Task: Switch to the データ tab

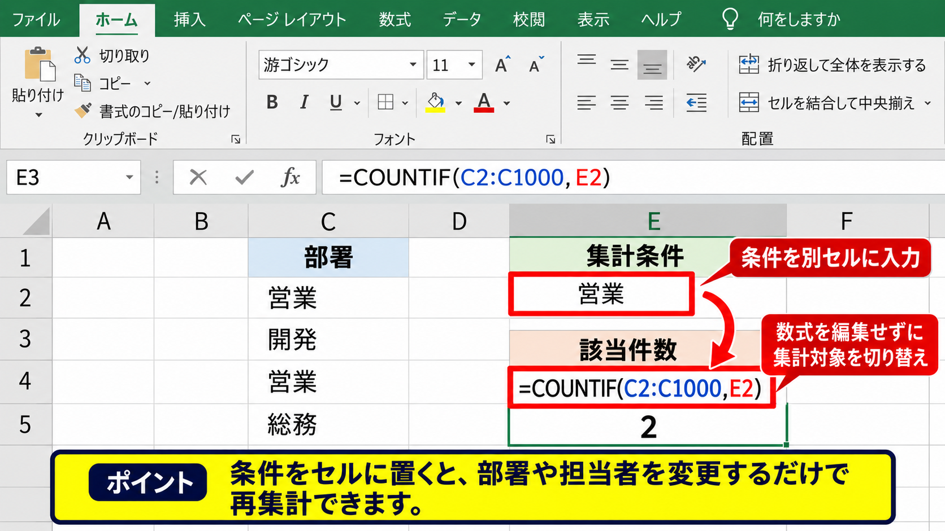Action: click(462, 20)
